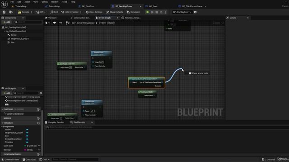Screen dimensions: 289x162
Task: Open the Content Drawer
Action: coord(10,160)
